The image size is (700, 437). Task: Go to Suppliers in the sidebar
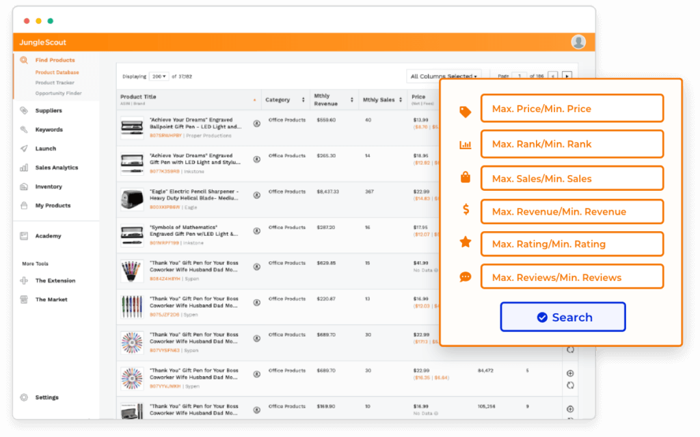(x=49, y=110)
